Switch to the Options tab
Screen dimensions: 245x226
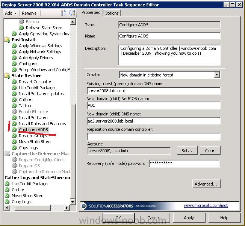coord(112,13)
